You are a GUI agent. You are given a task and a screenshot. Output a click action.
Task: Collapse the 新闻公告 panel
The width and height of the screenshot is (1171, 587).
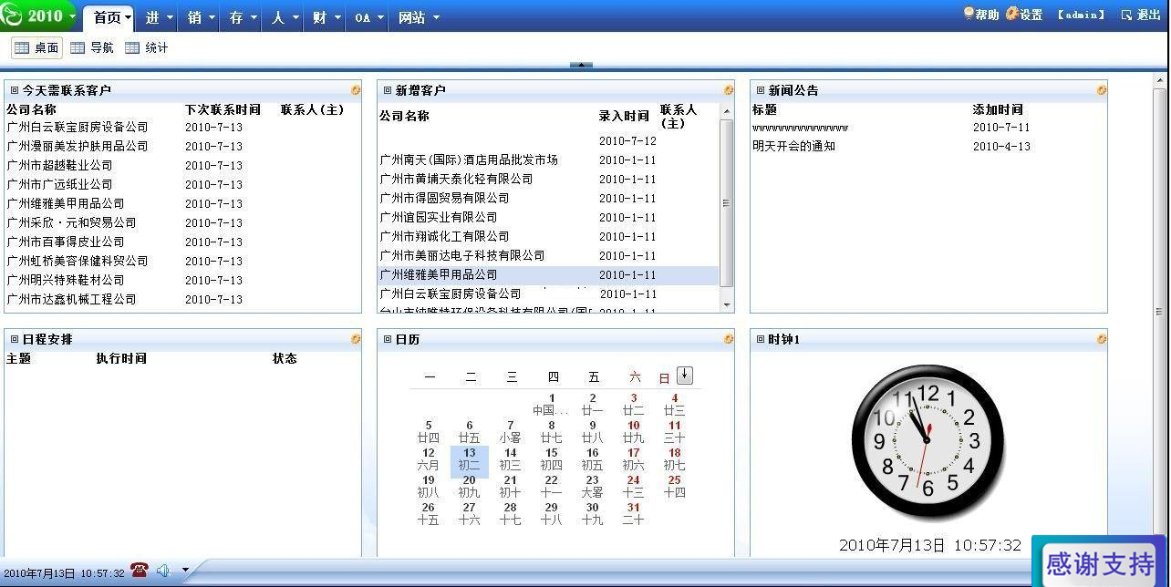761,90
